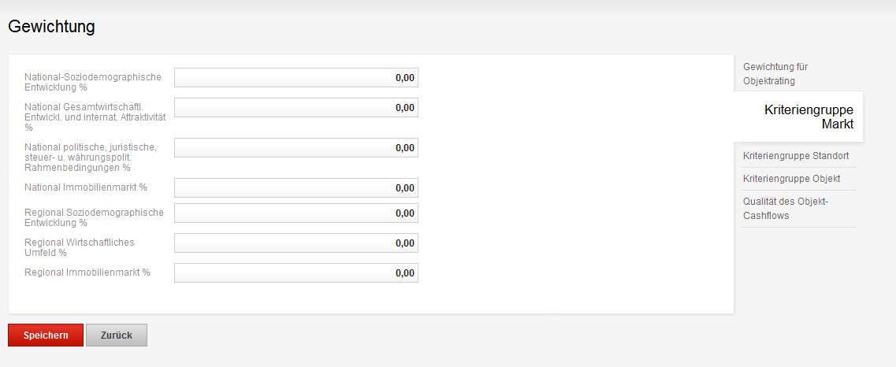Click the Regional Immobilienmarkt % label text

pos(87,272)
